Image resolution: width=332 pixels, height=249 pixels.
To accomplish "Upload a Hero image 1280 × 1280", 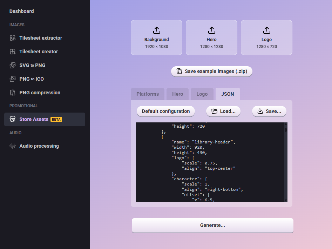I will [211, 38].
